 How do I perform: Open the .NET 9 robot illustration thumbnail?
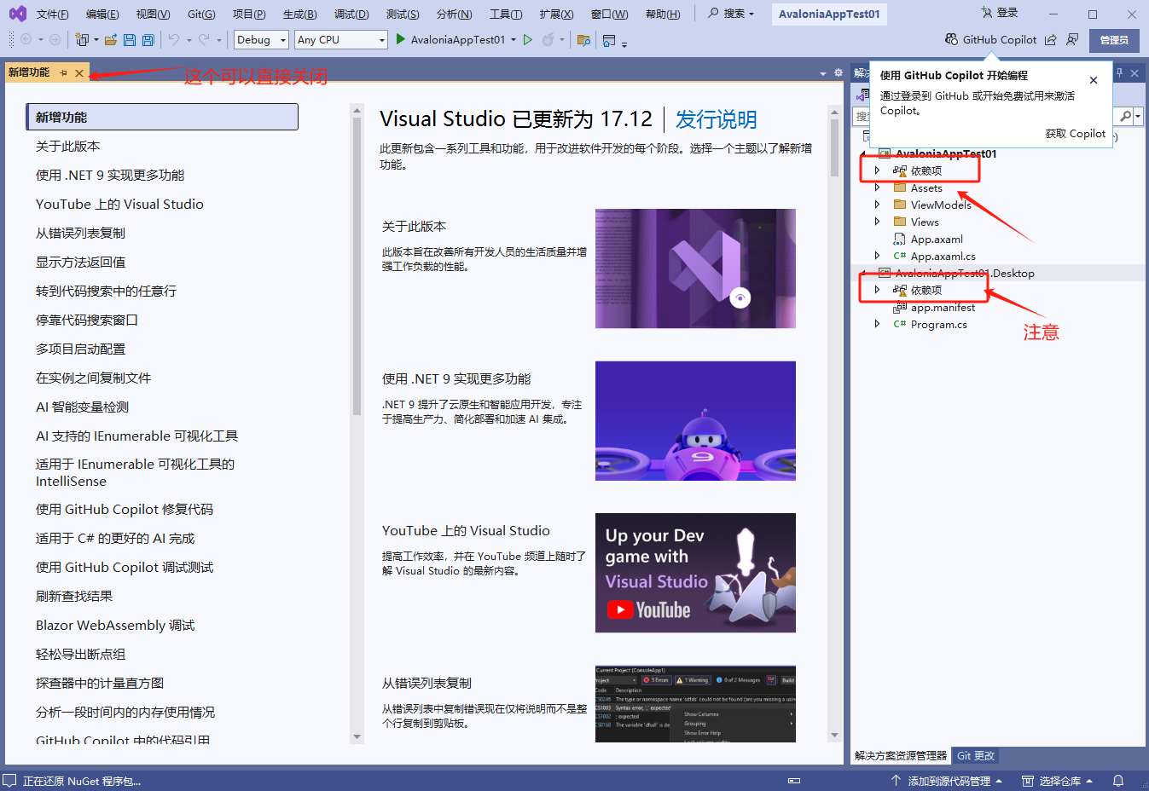[x=695, y=421]
